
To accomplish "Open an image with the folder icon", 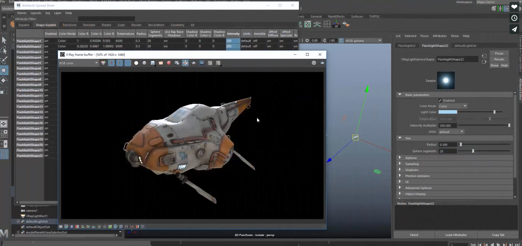I will [161, 63].
